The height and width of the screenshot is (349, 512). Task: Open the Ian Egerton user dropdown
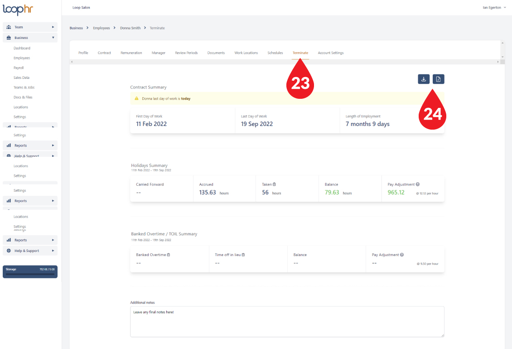point(494,8)
